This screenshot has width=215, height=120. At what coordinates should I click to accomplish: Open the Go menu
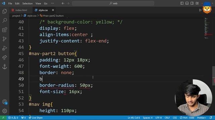46,3
